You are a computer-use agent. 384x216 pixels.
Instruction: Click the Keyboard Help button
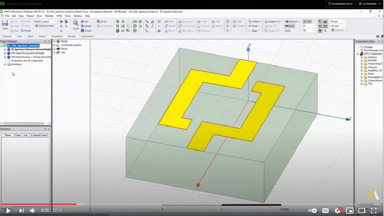340,4
